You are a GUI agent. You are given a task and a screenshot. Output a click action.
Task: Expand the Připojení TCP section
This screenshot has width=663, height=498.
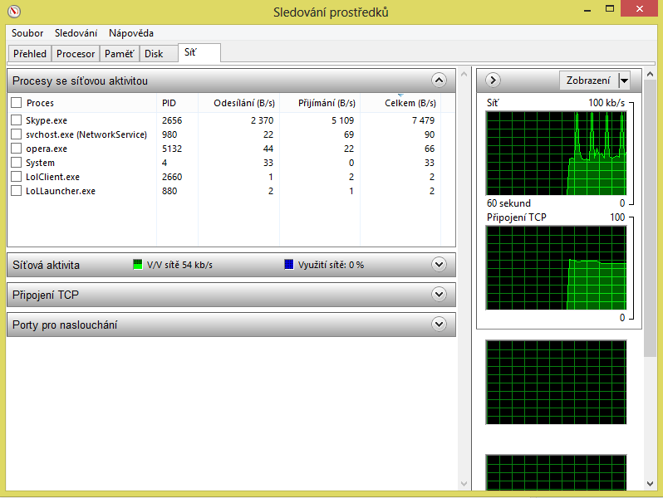(x=439, y=295)
